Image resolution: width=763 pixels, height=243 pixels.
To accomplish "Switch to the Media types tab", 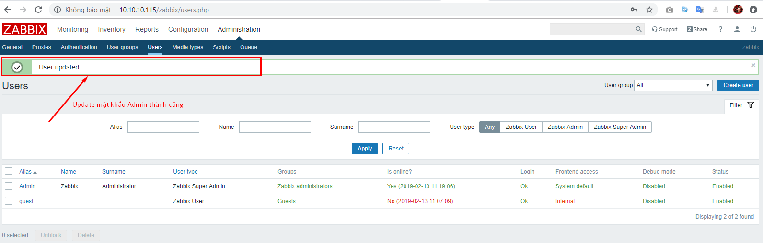I will point(188,47).
